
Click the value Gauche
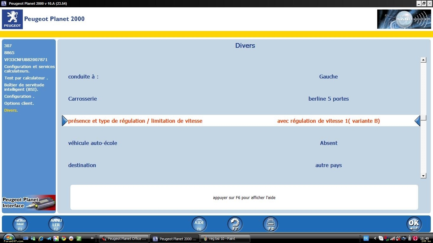coord(328,77)
